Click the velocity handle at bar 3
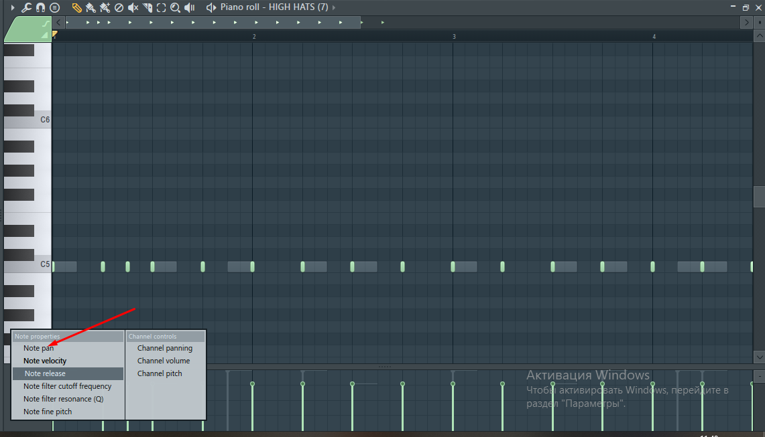The image size is (765, 437). [453, 384]
